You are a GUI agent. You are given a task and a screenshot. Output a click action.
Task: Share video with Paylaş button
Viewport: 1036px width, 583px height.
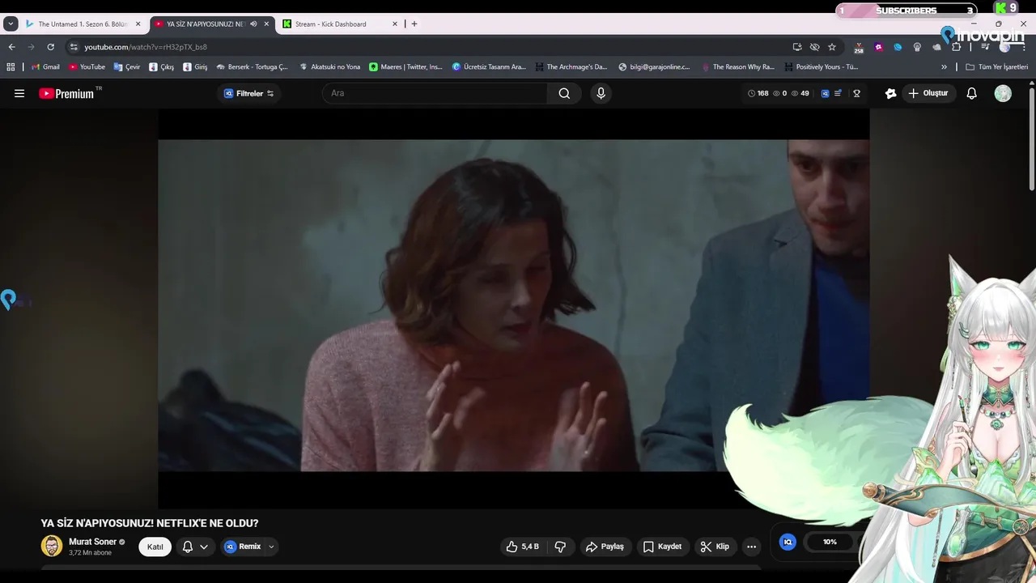(605, 547)
